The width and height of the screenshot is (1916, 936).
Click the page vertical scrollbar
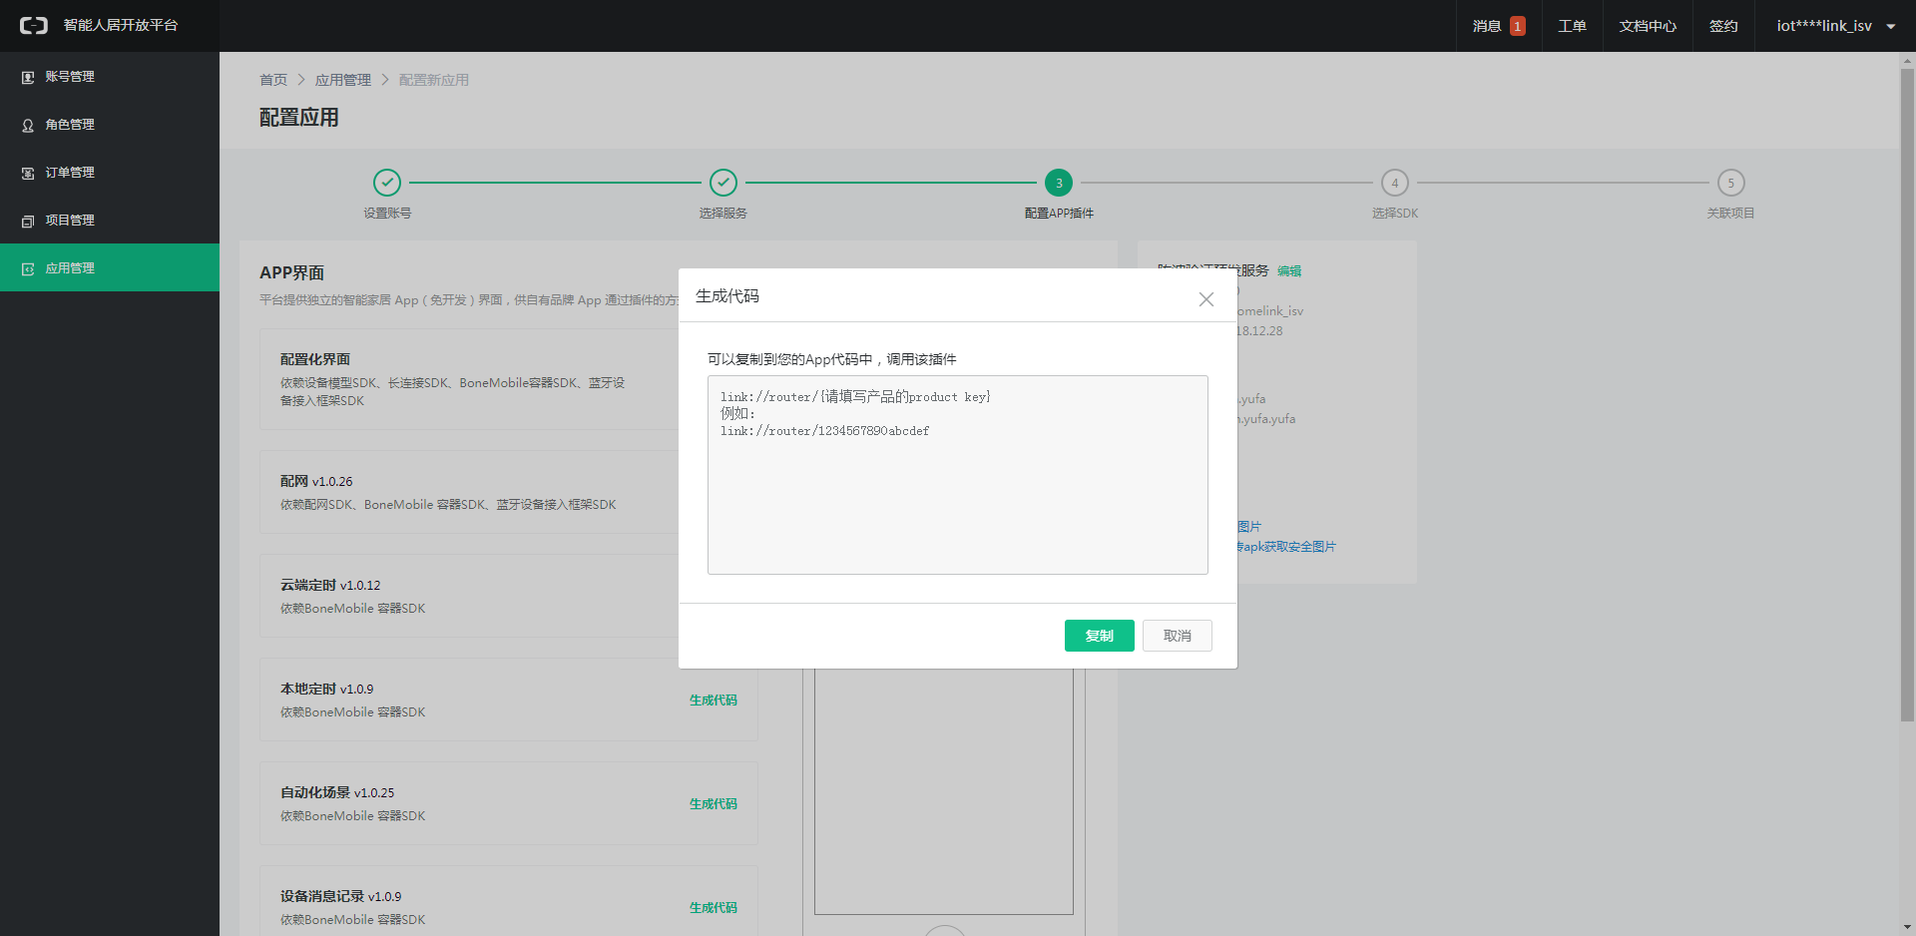tap(1907, 399)
